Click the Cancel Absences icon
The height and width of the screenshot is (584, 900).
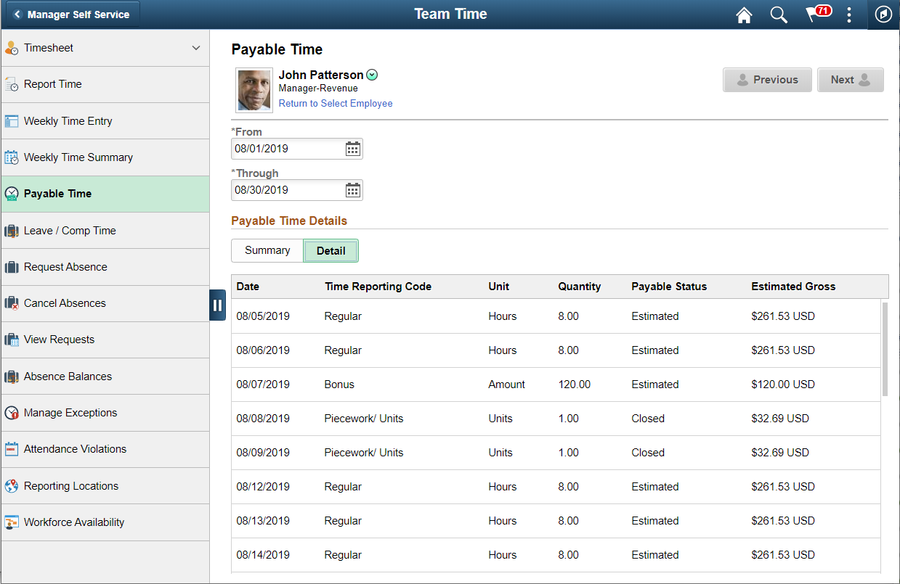12,303
